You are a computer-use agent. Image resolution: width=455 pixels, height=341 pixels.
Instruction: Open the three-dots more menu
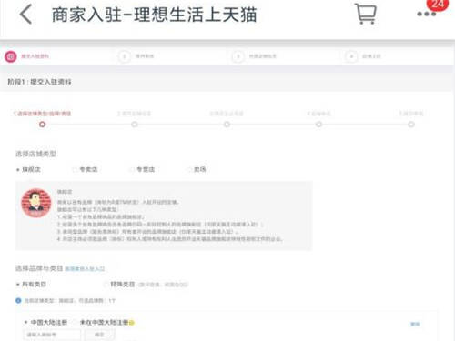(x=427, y=14)
